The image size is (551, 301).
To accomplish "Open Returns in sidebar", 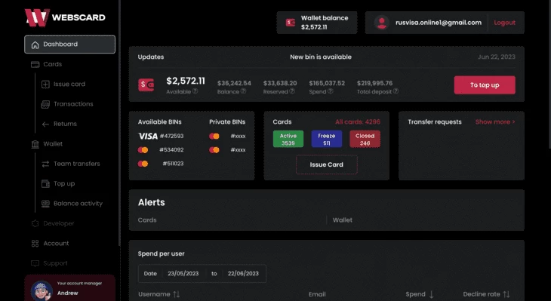I will tap(65, 124).
